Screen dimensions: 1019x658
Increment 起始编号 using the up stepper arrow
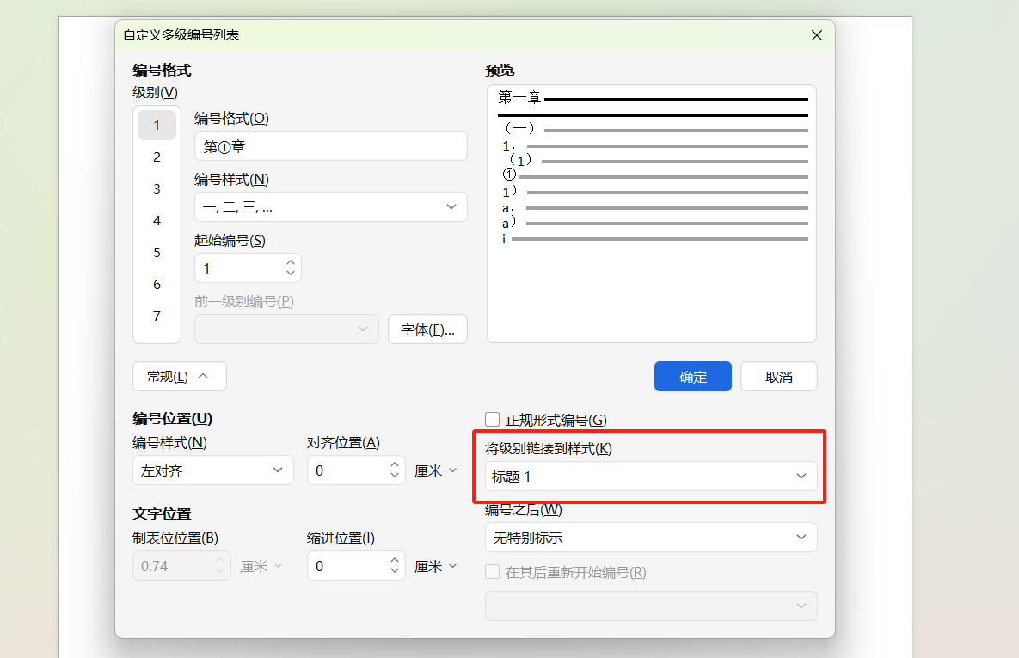coord(291,262)
